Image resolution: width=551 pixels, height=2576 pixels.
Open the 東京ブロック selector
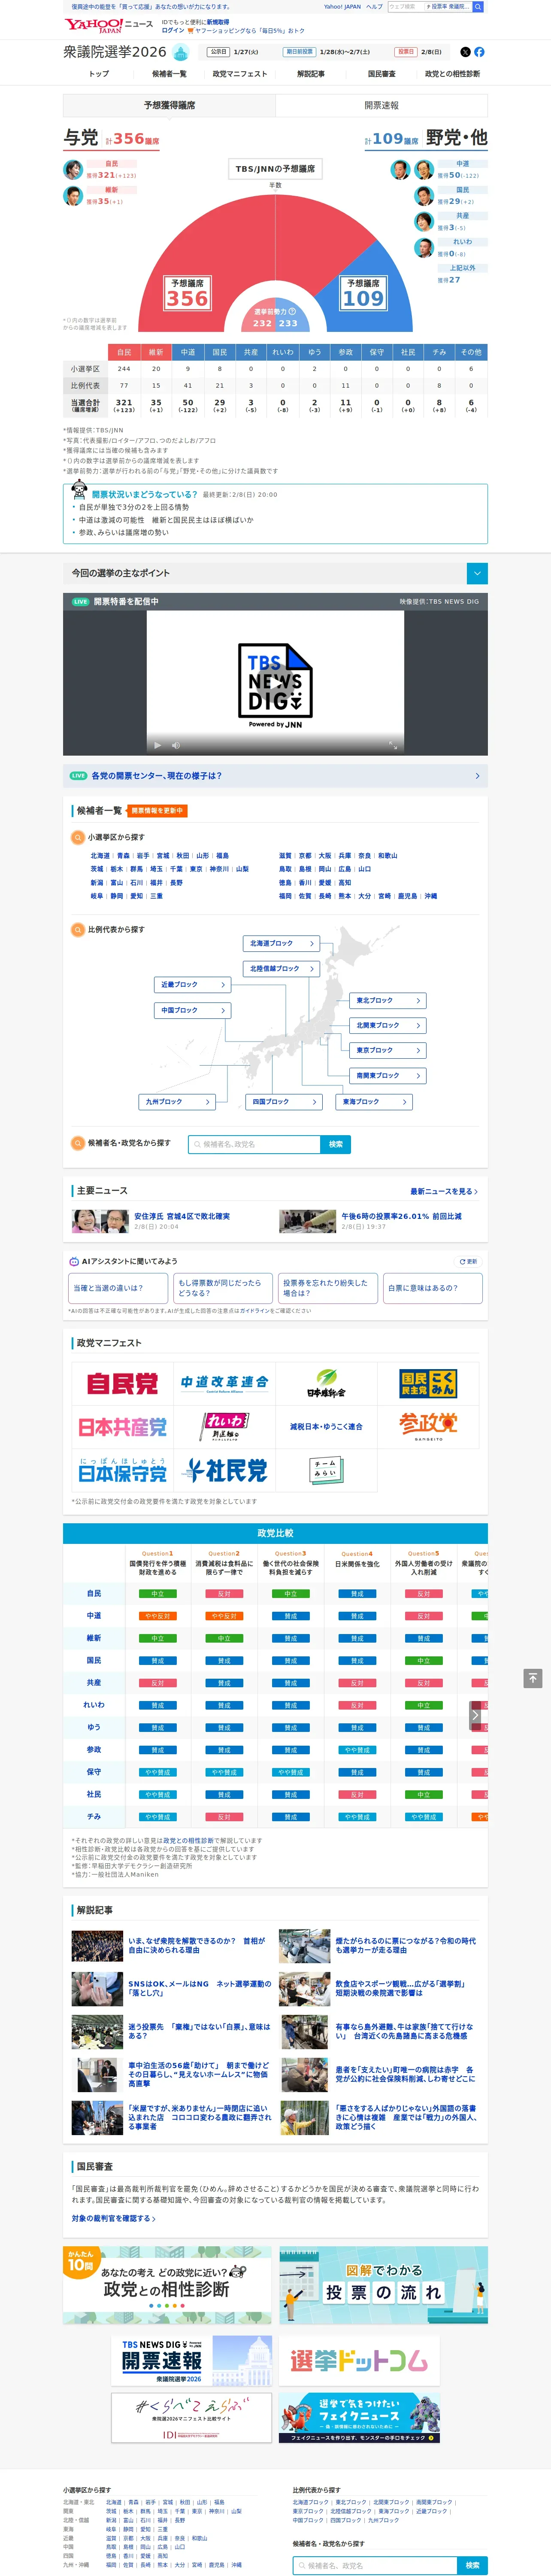pyautogui.click(x=389, y=1050)
